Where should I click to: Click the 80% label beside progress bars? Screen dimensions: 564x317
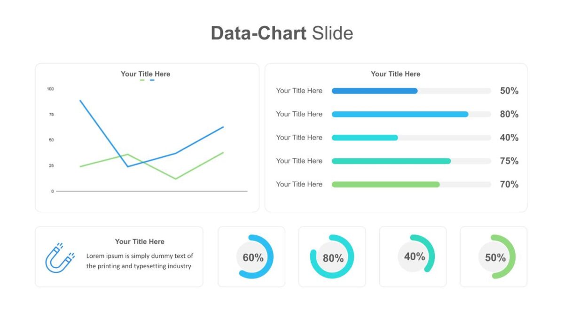pyautogui.click(x=509, y=114)
